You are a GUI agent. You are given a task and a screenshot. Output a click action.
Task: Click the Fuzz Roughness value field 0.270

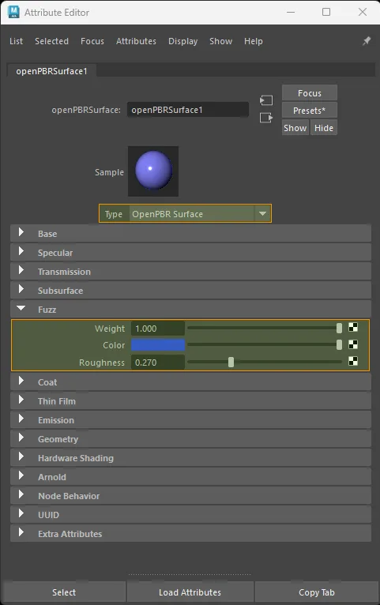pos(158,363)
